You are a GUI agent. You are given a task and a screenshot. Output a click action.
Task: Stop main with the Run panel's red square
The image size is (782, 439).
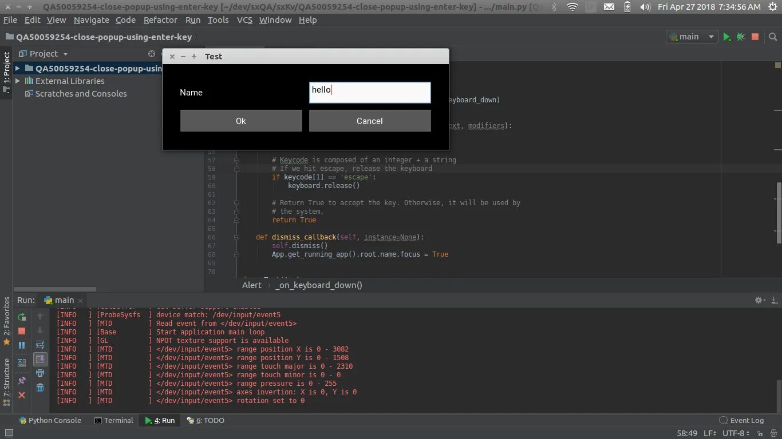pyautogui.click(x=22, y=331)
